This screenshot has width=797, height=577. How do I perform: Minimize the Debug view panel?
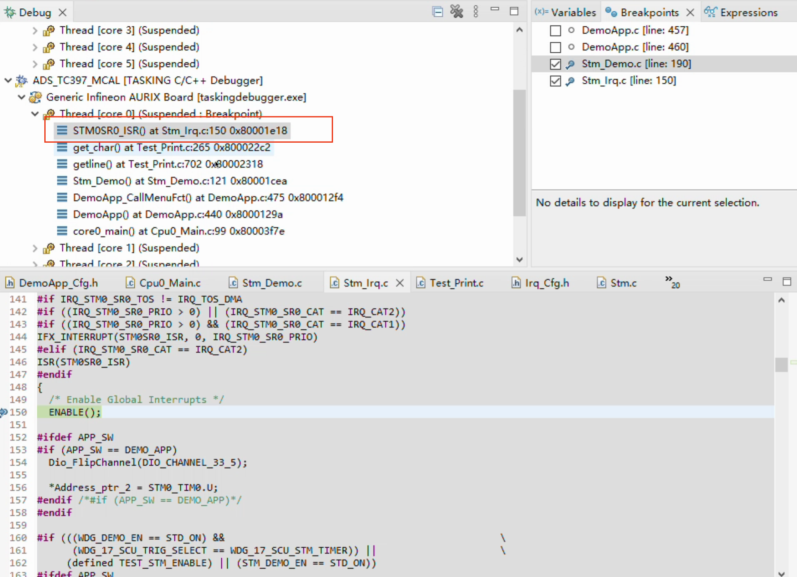[x=495, y=9]
